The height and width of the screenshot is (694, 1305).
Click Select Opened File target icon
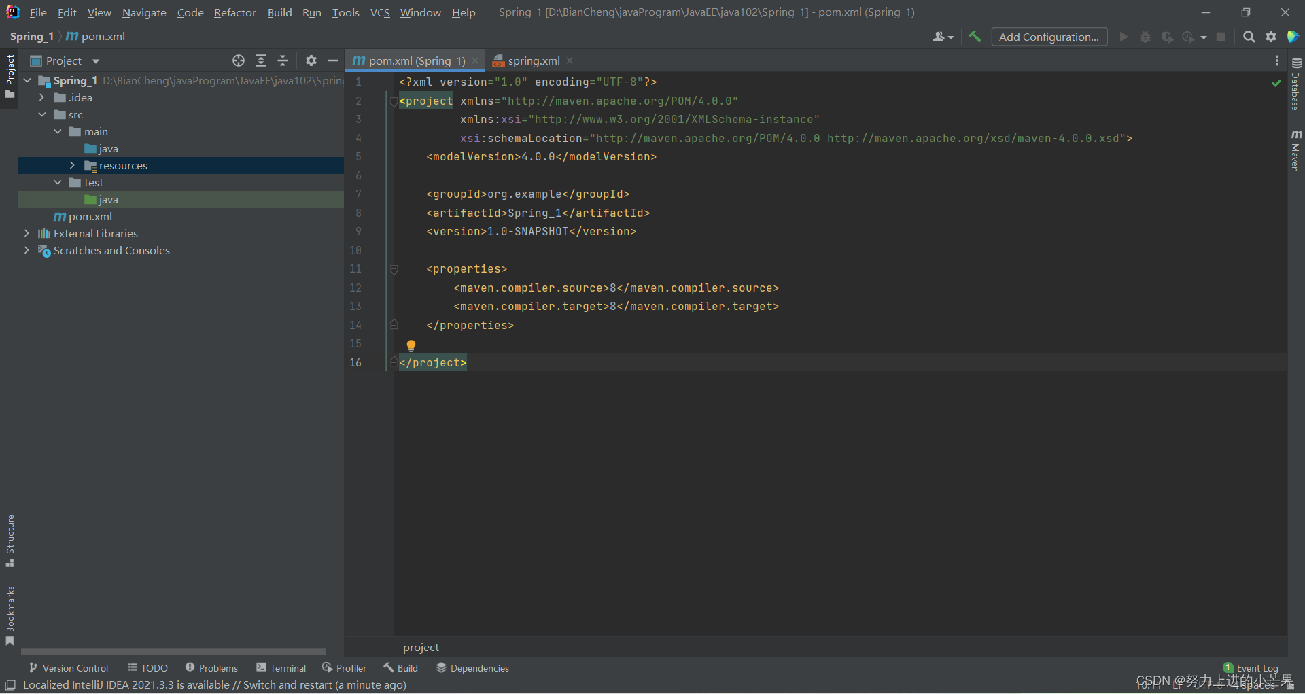point(239,60)
